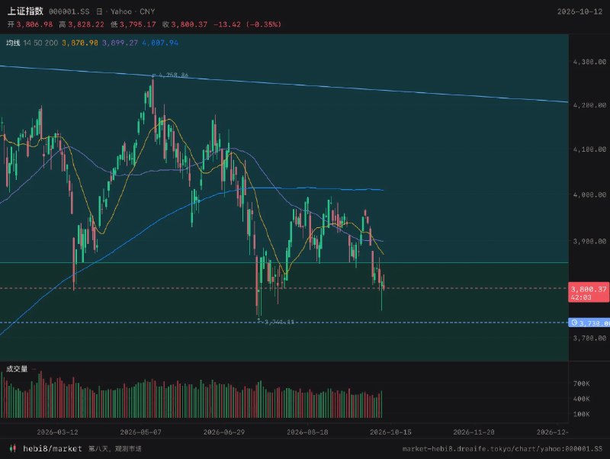Click the hebi8/market brand name in footer

(53, 448)
